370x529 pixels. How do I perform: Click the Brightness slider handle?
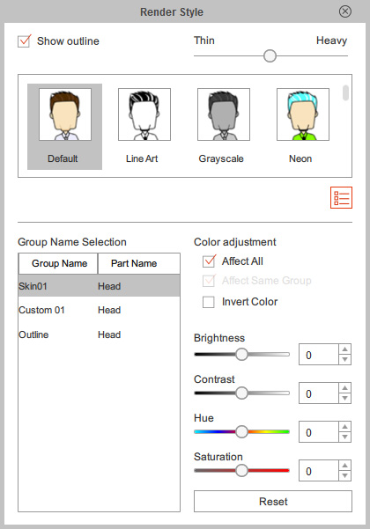click(x=241, y=354)
